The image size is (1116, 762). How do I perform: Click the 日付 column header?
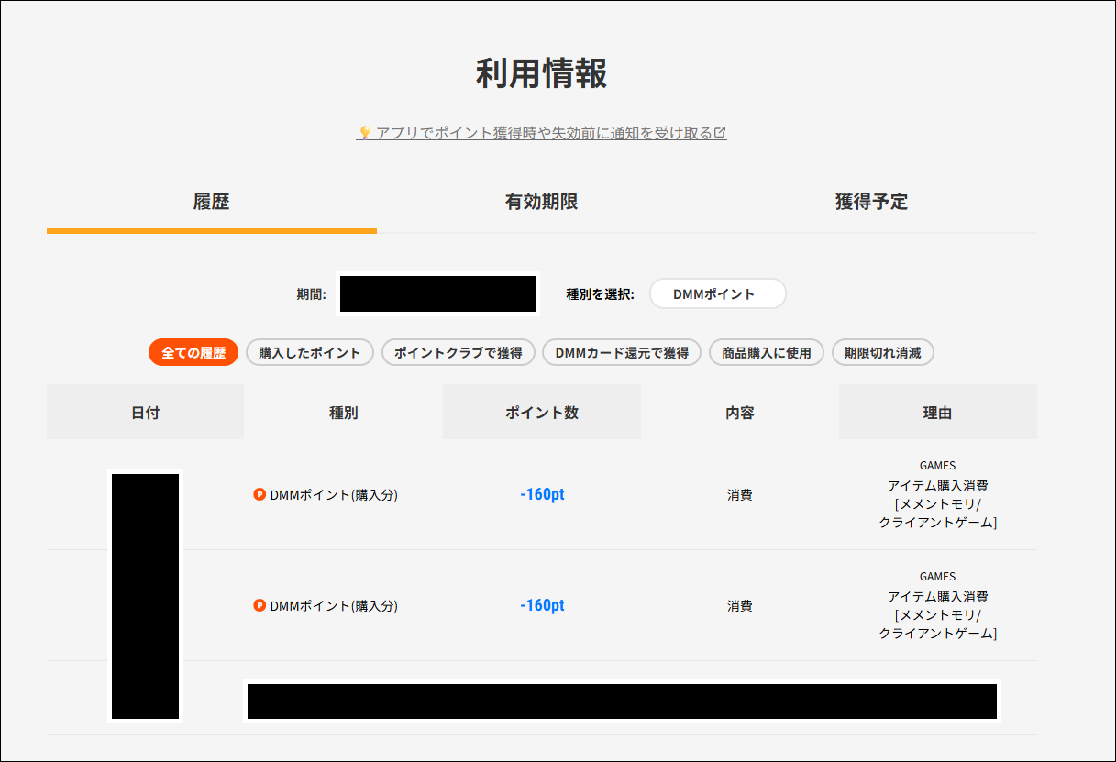coord(144,412)
